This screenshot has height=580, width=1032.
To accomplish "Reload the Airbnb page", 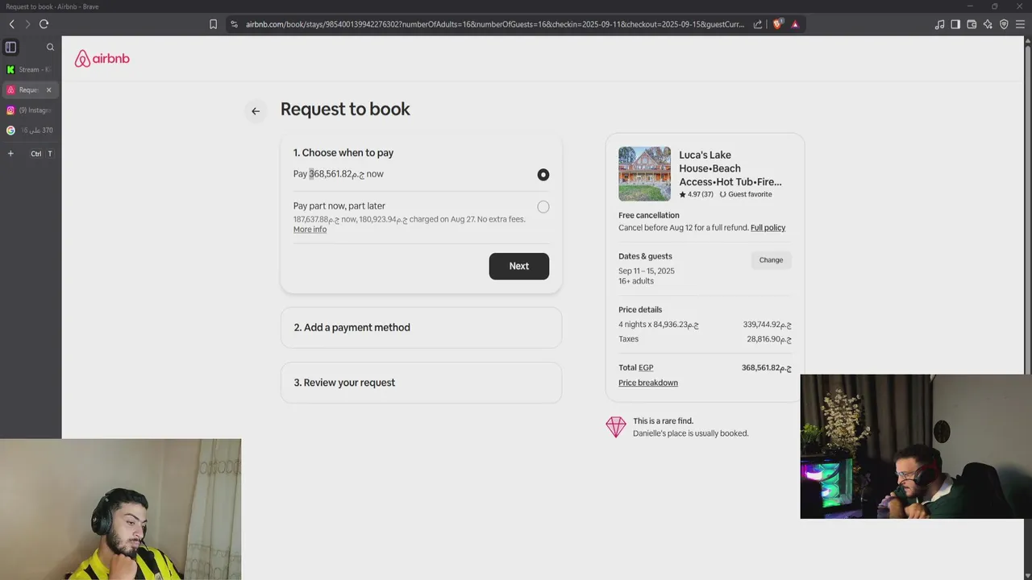I will (x=44, y=24).
